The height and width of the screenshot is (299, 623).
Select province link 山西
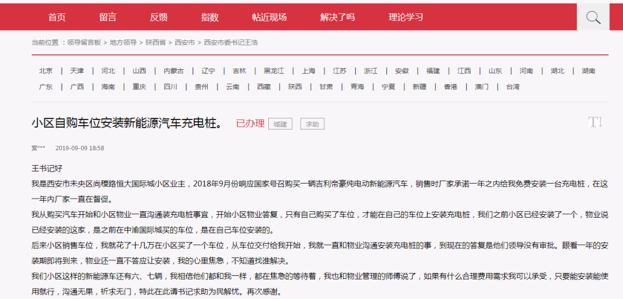click(140, 71)
